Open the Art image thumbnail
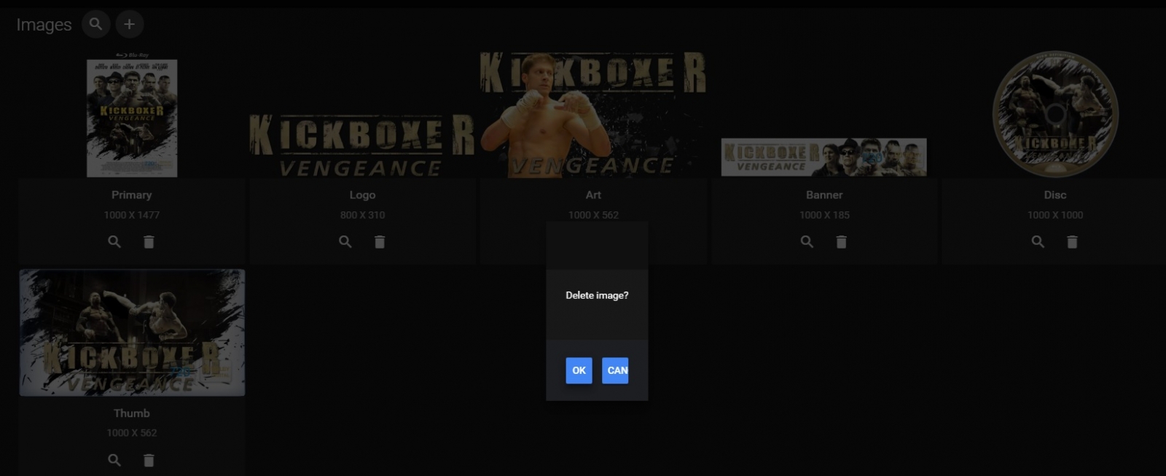 coord(593,114)
